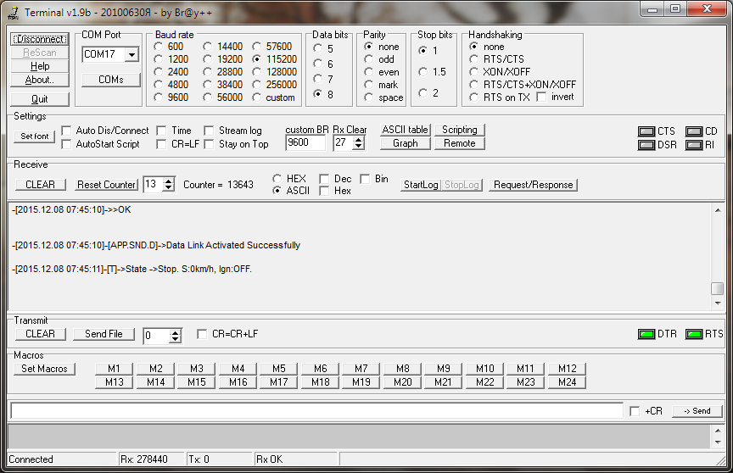Toggle the green DTR indicator
Image resolution: width=733 pixels, height=473 pixels.
[646, 334]
